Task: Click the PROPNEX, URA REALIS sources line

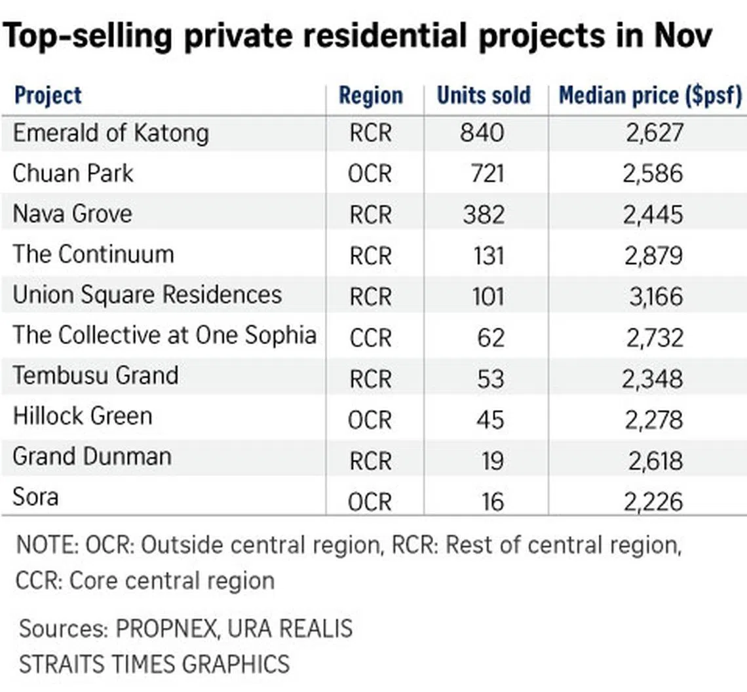Action: click(185, 629)
